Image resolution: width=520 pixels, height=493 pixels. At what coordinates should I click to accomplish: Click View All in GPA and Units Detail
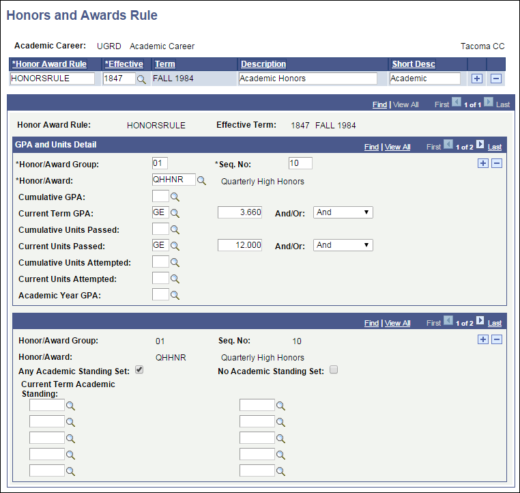click(x=397, y=147)
